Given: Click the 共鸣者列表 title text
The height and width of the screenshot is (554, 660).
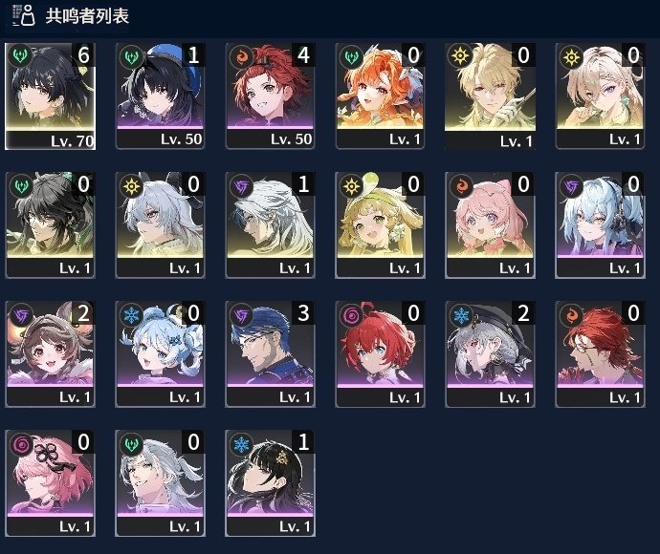Looking at the screenshot, I should tap(87, 16).
